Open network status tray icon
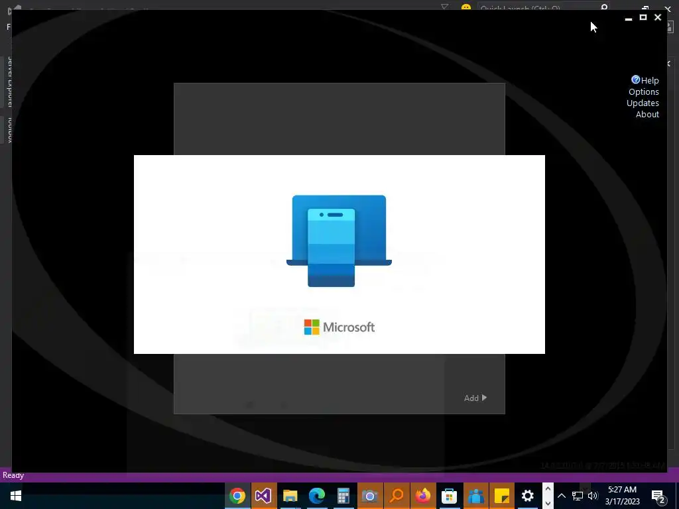This screenshot has height=509, width=679. 577,496
